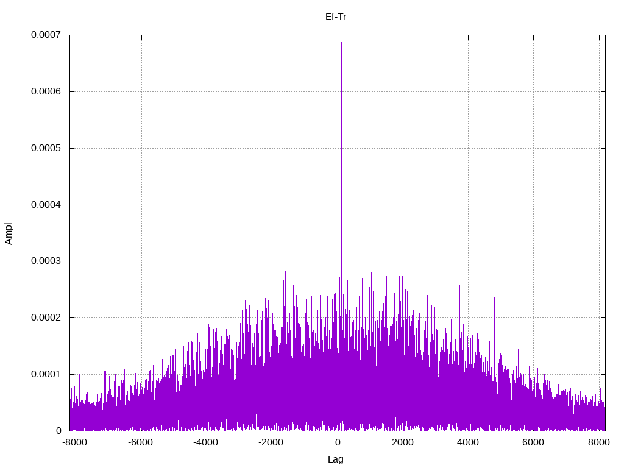Click the 0.0004 y-axis tick label

coord(46,205)
